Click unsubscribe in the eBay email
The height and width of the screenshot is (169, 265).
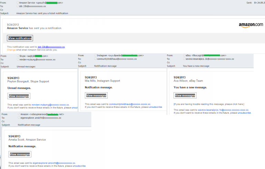click(244, 113)
